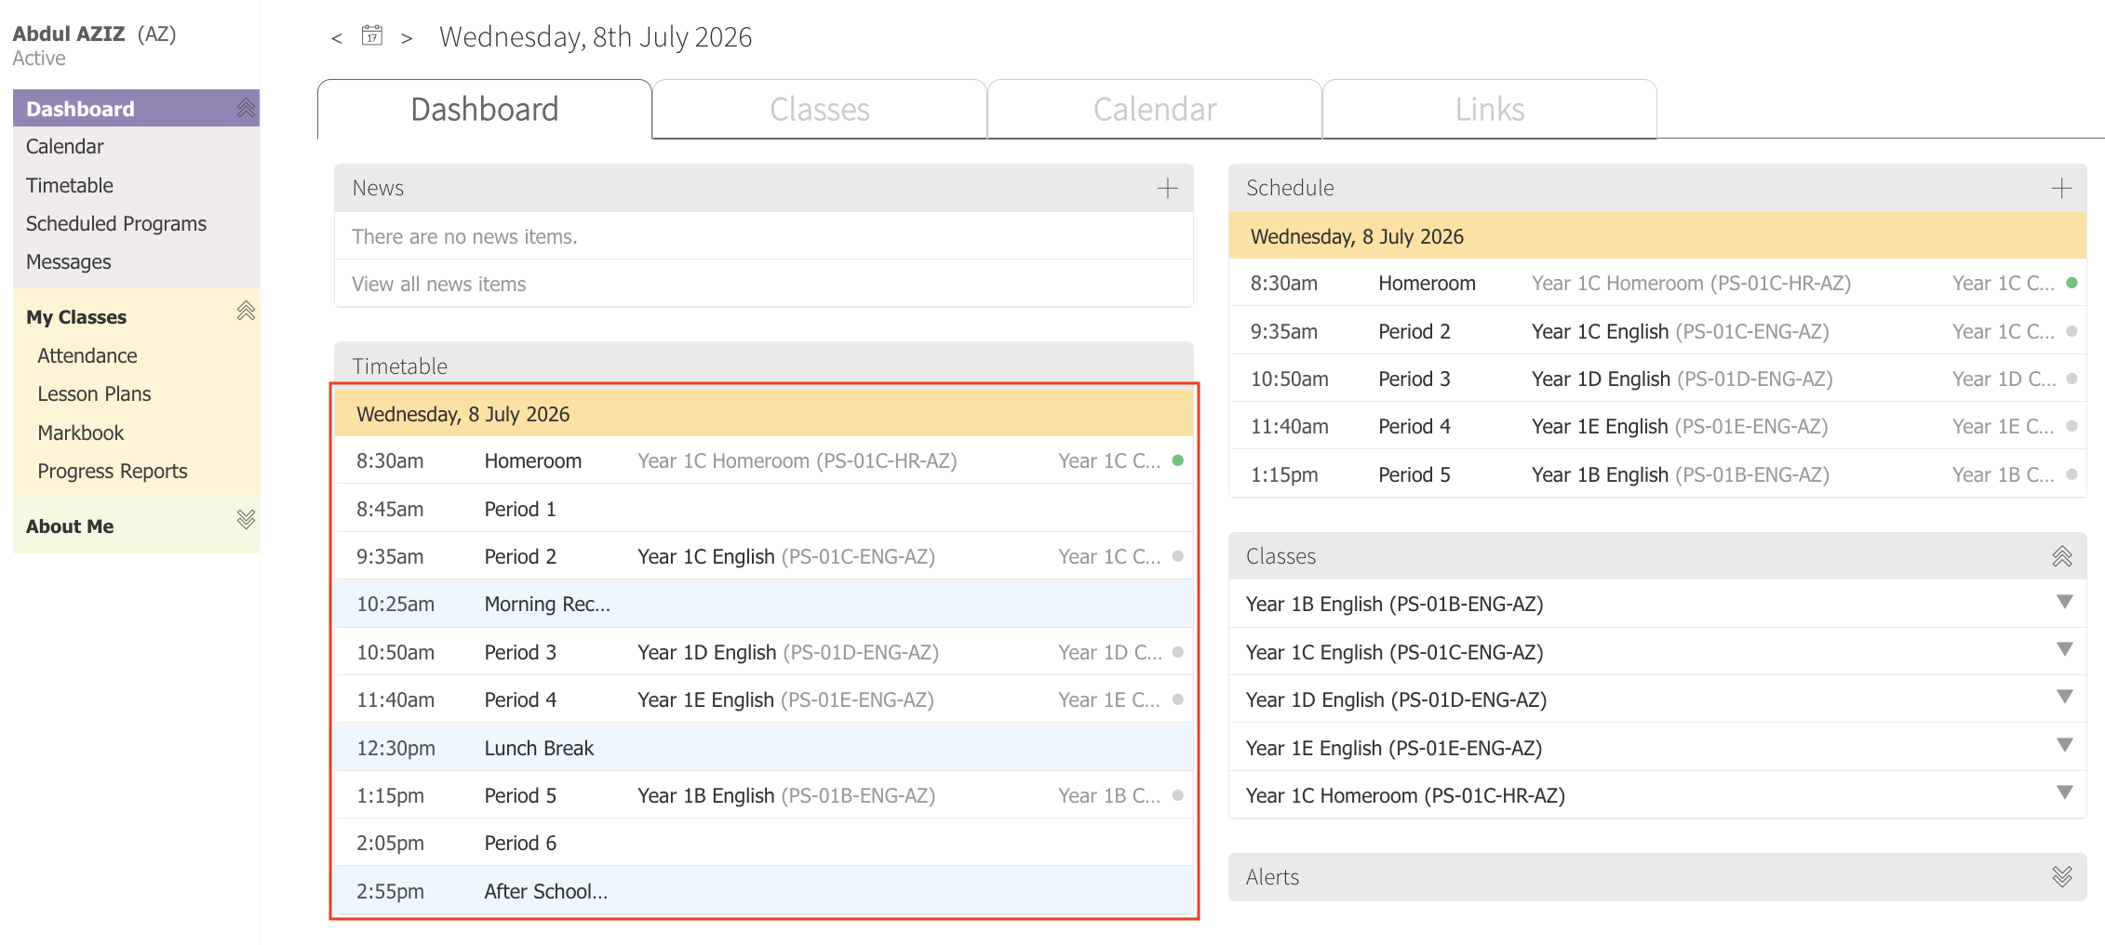This screenshot has height=945, width=2105.
Task: Click Year 1B English in Classes panel
Action: pyautogui.click(x=1394, y=605)
